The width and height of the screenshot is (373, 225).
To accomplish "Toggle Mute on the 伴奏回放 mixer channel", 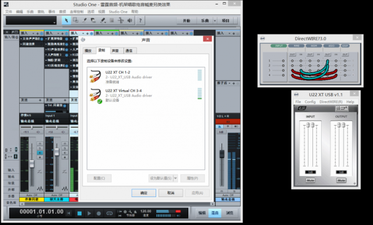I will [x=40, y=144].
